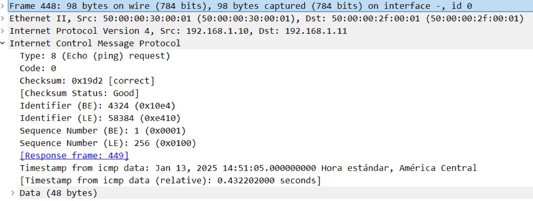The width and height of the screenshot is (533, 201).
Task: Expand the Data (48 bytes) arrow
Action: coord(13,193)
